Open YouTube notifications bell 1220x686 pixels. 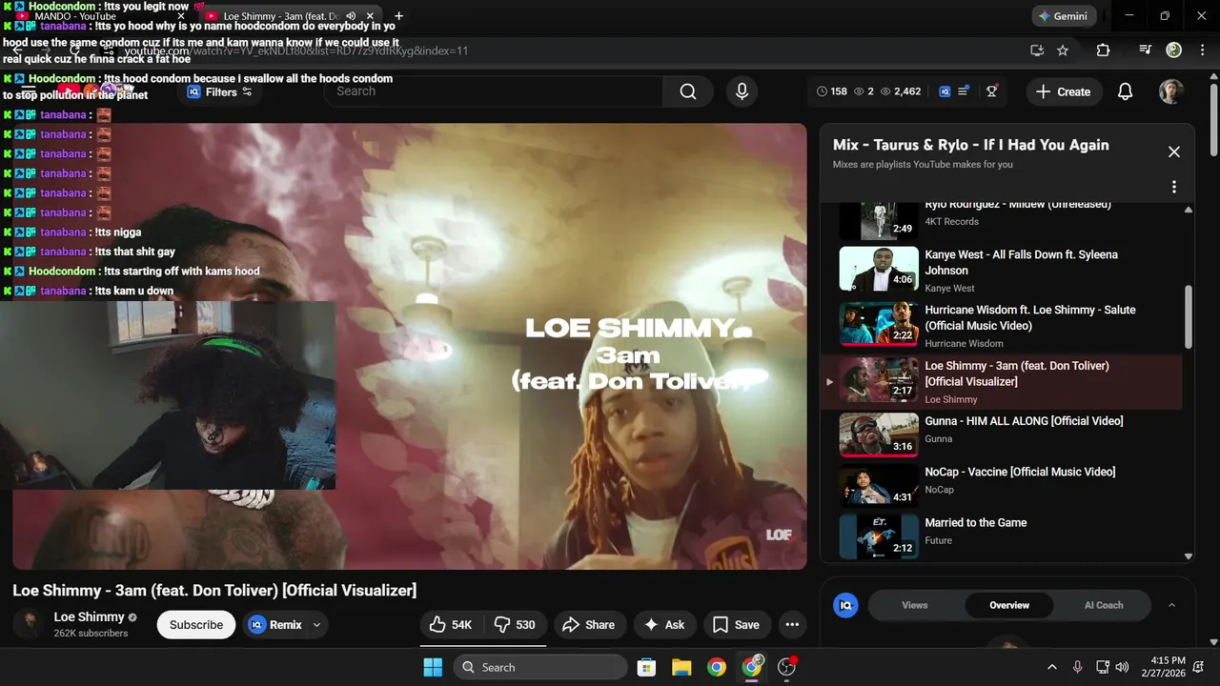click(x=1126, y=91)
